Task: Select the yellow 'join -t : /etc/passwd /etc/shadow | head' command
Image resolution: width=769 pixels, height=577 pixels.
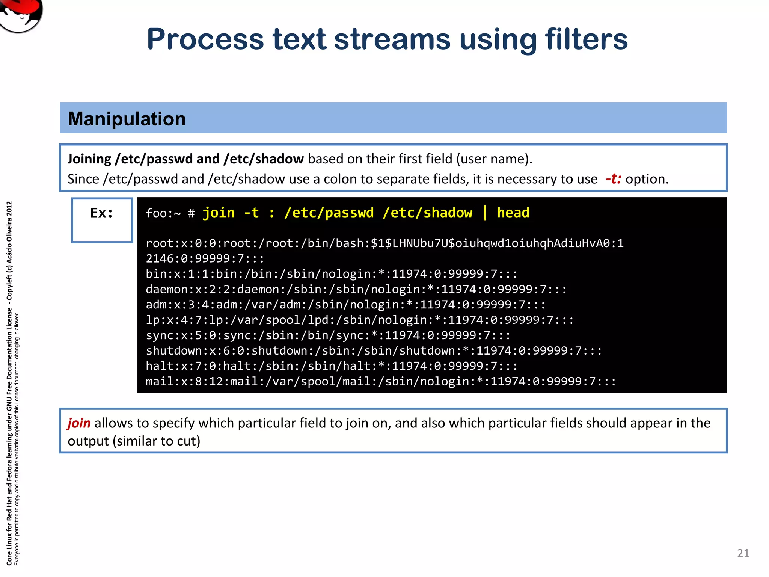Action: click(x=366, y=213)
